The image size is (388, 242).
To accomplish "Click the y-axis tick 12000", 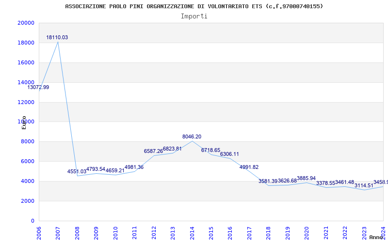I will pyautogui.click(x=26, y=102).
